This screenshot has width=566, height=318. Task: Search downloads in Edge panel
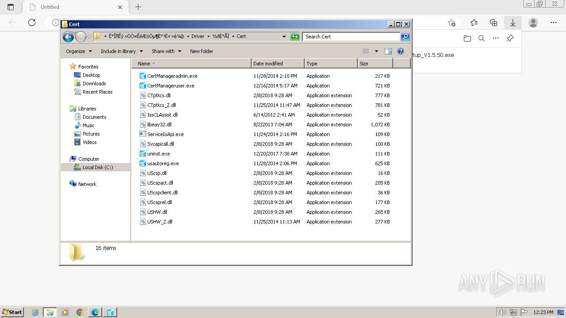(x=482, y=38)
